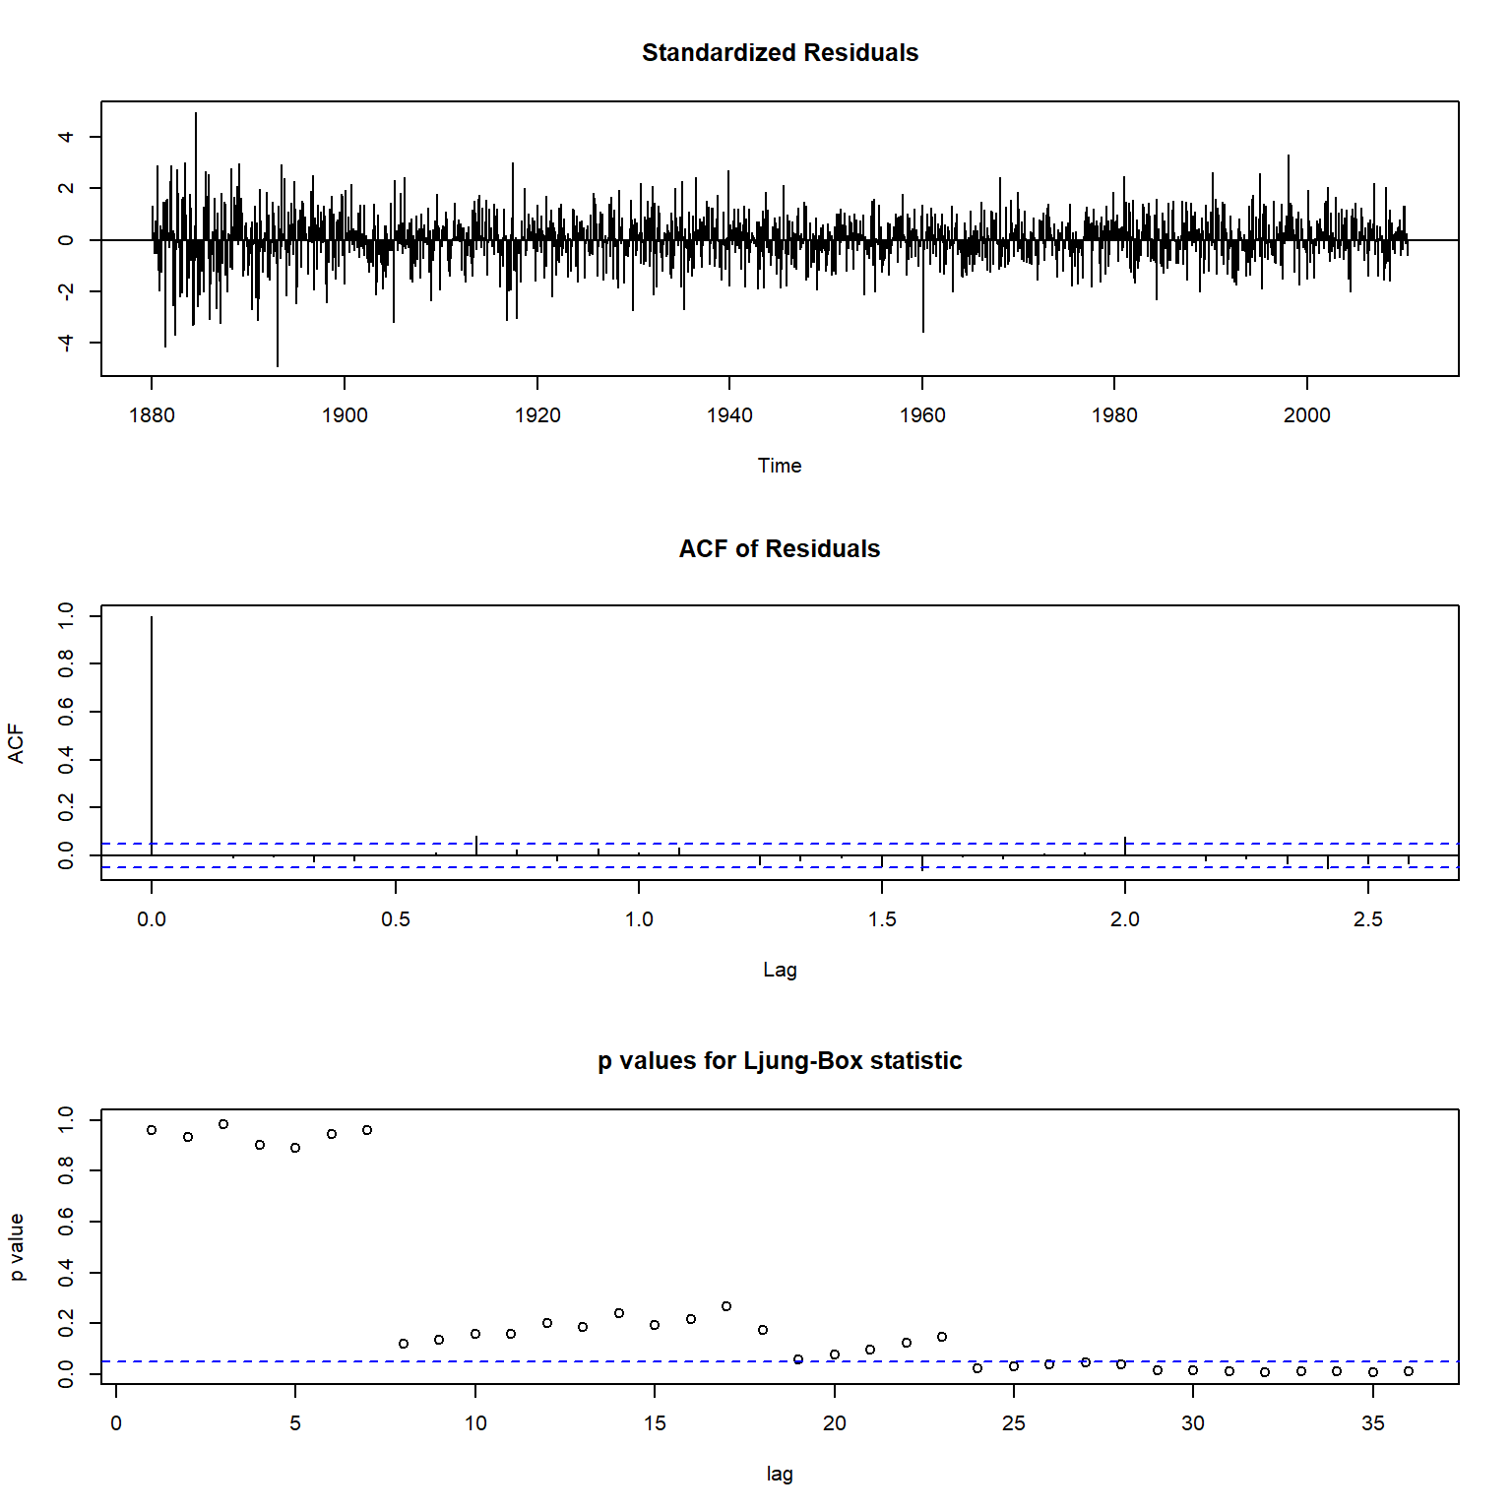Click the negative residual spike at 1960
1512x1512 pixels.
[923, 285]
